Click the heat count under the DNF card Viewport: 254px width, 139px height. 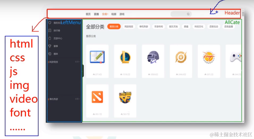tap(209, 75)
